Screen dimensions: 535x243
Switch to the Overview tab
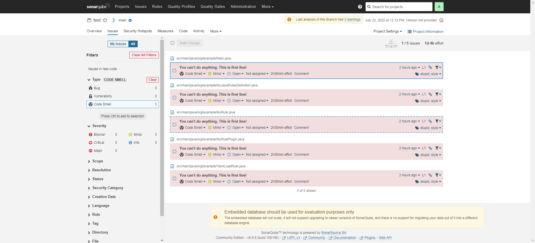(94, 31)
